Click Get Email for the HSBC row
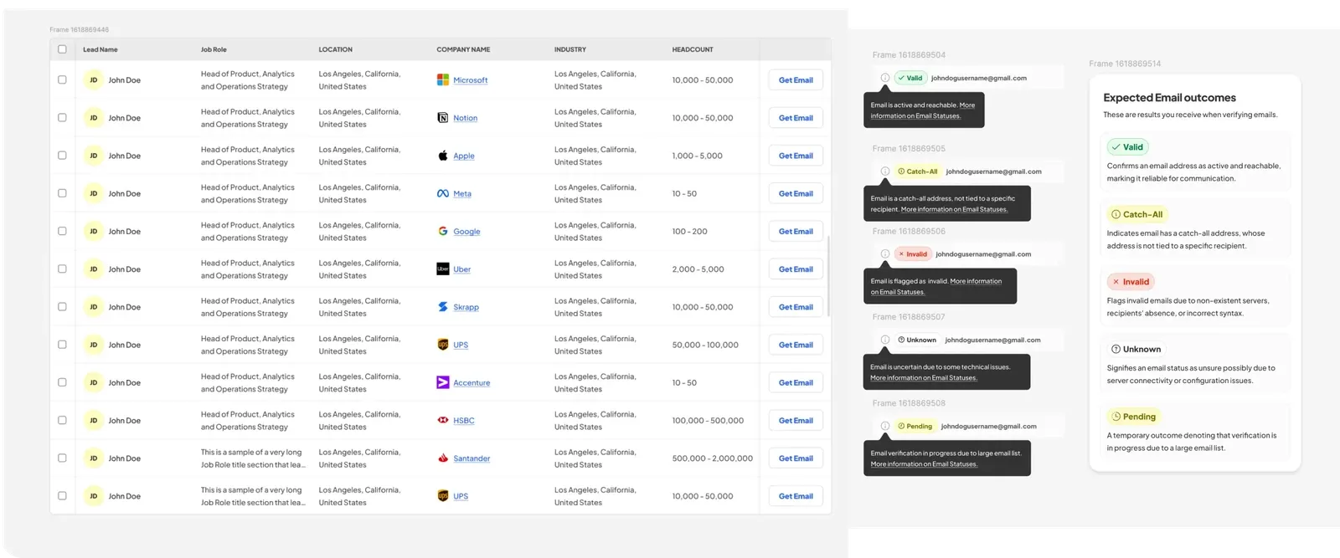The image size is (1340, 558). (796, 420)
